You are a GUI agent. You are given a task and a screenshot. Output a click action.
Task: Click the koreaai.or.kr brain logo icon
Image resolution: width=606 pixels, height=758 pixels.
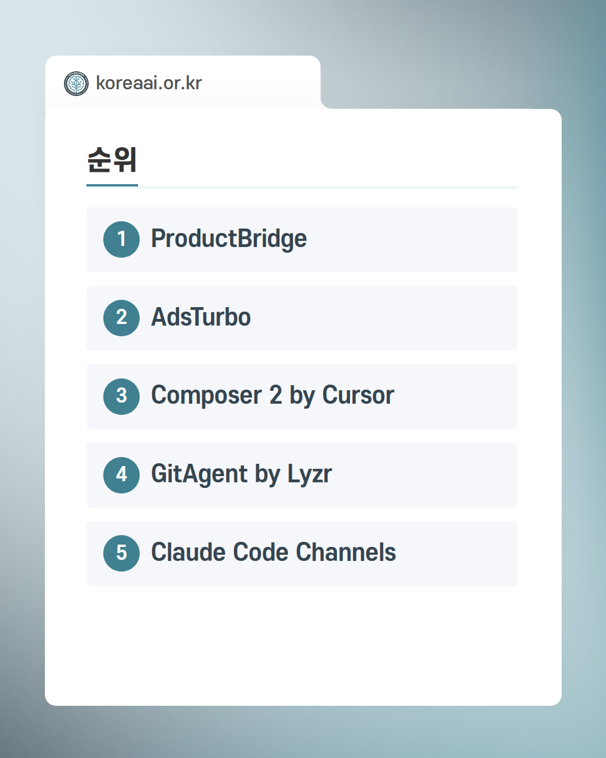click(x=76, y=84)
